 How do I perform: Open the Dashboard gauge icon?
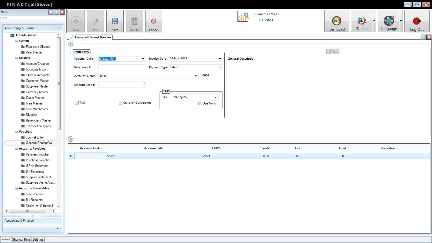pos(336,21)
